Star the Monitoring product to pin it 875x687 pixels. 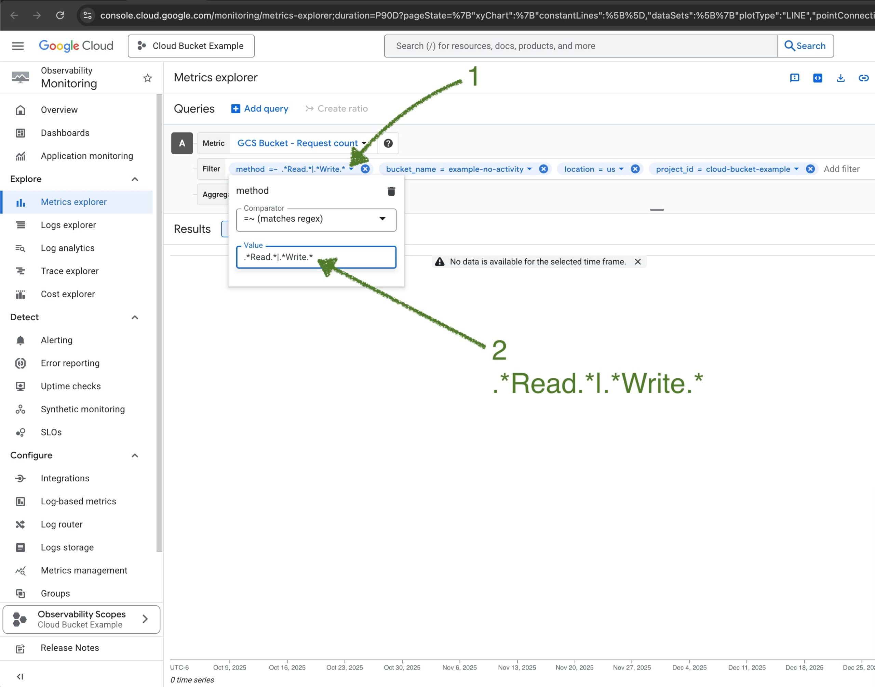point(147,78)
